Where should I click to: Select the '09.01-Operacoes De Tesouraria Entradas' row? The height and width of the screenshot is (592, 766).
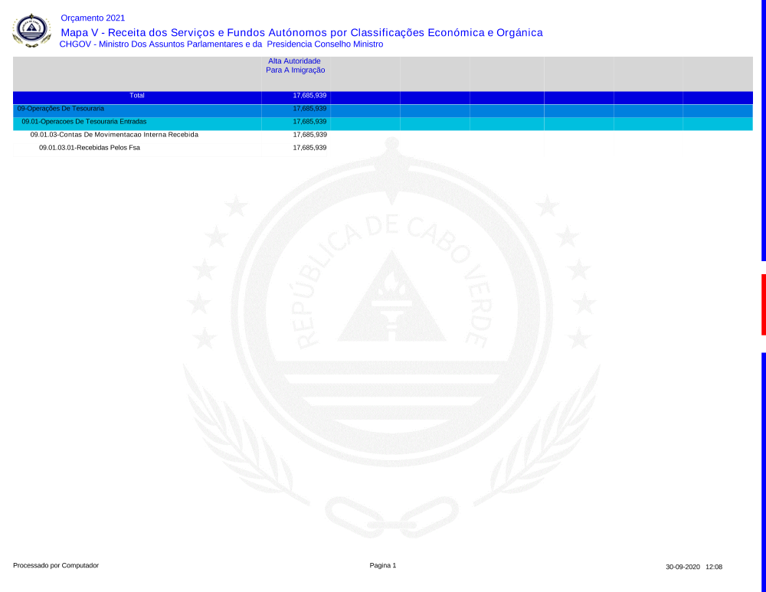(83, 122)
